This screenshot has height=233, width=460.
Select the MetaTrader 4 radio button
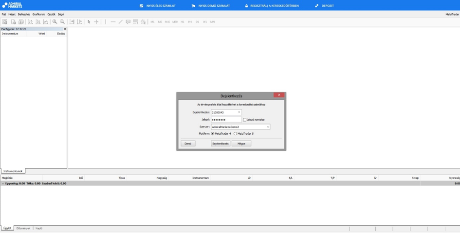coord(213,134)
